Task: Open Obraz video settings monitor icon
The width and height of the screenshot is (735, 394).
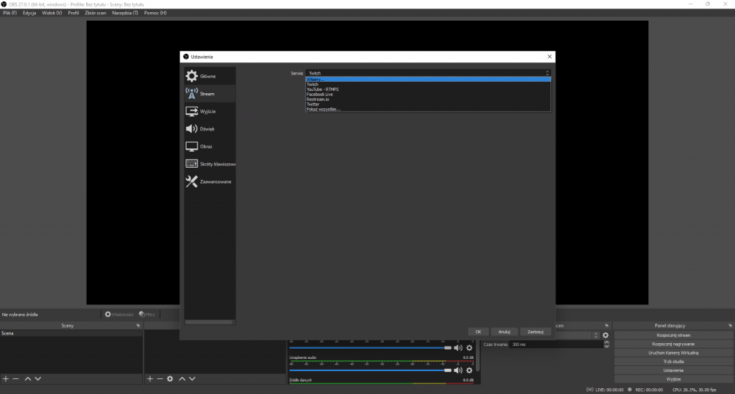Action: (192, 146)
